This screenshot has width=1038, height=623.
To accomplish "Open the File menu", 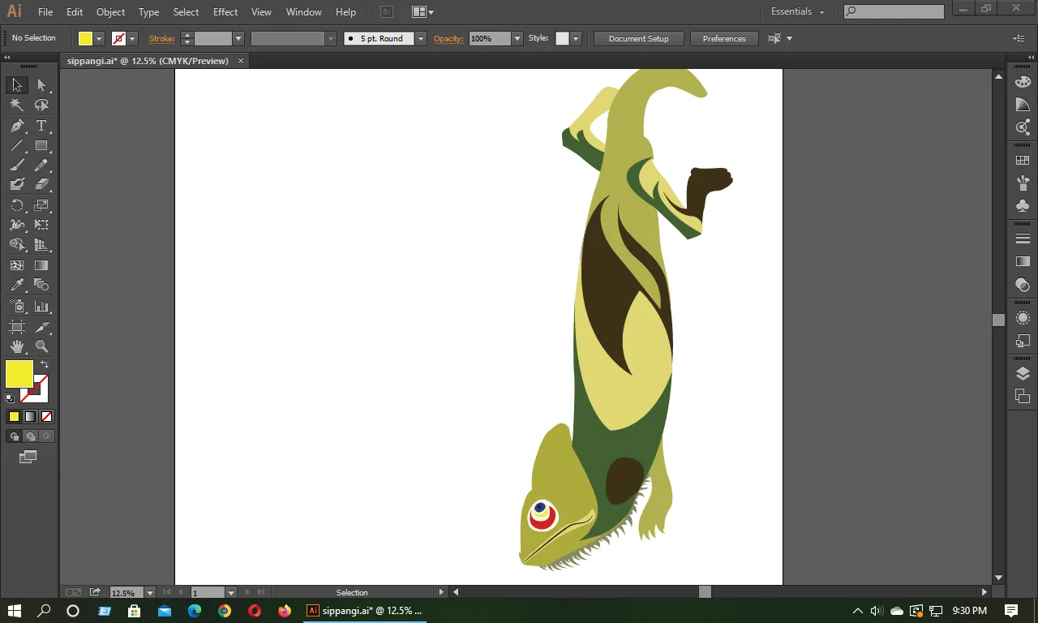I will (x=45, y=12).
